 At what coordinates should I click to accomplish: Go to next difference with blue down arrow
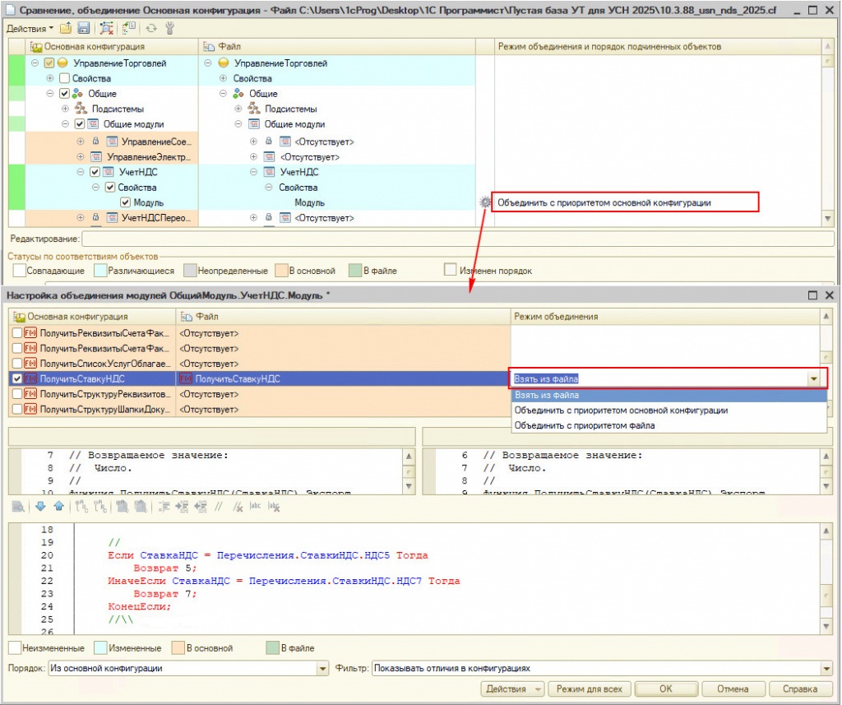40,507
